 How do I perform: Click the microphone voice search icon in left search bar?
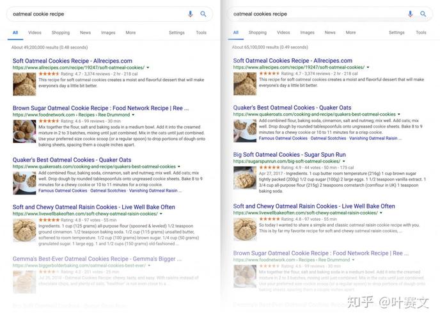click(x=190, y=13)
